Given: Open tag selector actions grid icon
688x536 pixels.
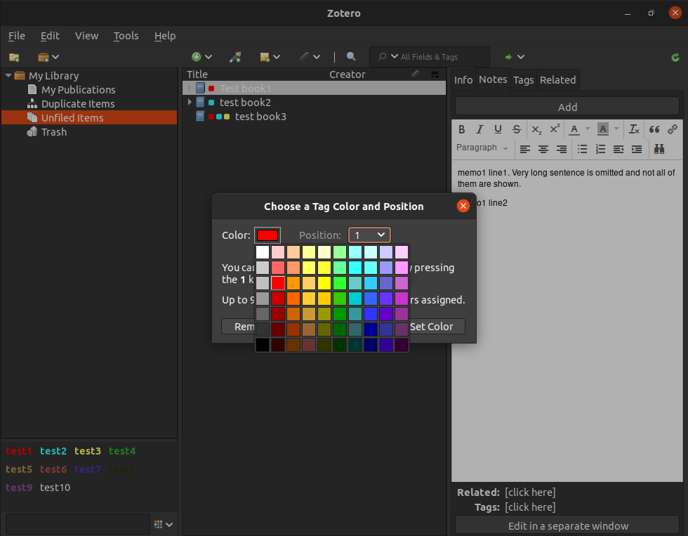Looking at the screenshot, I should tap(159, 524).
